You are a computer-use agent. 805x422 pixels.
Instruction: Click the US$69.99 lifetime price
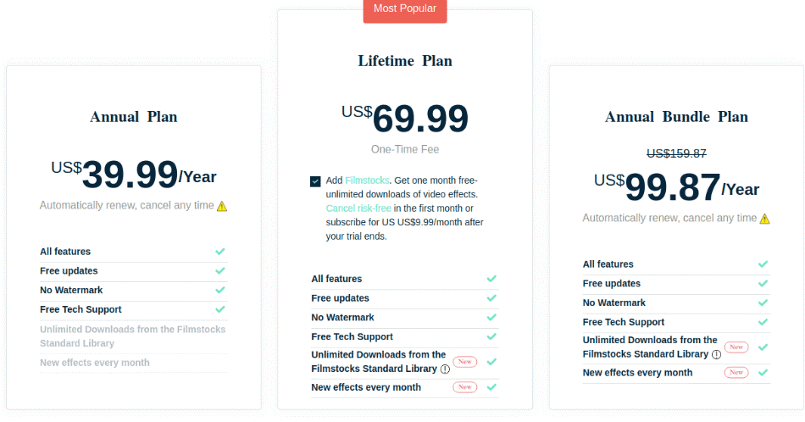click(405, 119)
